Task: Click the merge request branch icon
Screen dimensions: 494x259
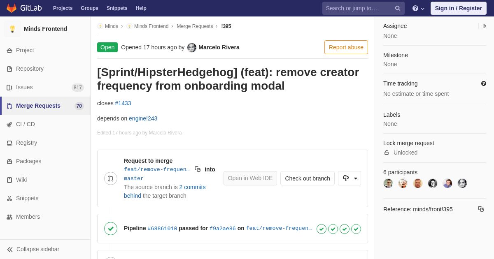Action: click(111, 178)
